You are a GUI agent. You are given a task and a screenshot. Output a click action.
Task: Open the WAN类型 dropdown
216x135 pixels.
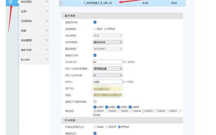pyautogui.click(x=107, y=42)
